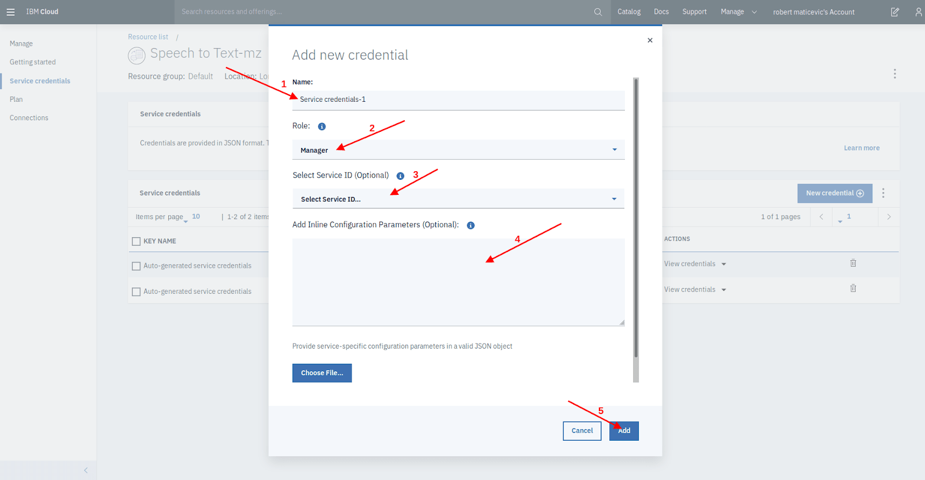Delete the second auto-generated credential
Screen dimensions: 925x480
coord(853,288)
